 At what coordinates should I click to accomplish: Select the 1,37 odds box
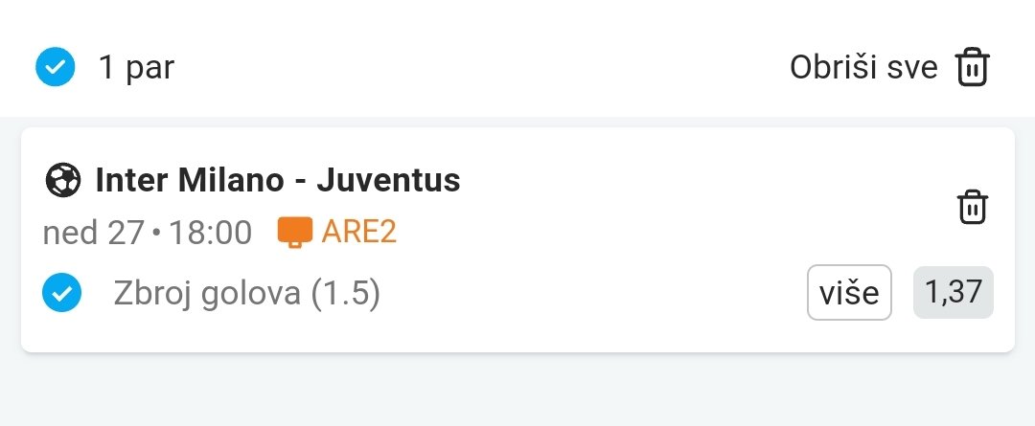[x=954, y=293]
